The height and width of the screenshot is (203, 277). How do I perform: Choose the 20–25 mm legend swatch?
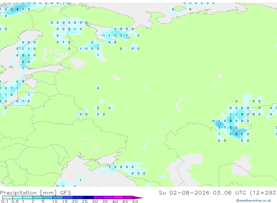coord(78,197)
